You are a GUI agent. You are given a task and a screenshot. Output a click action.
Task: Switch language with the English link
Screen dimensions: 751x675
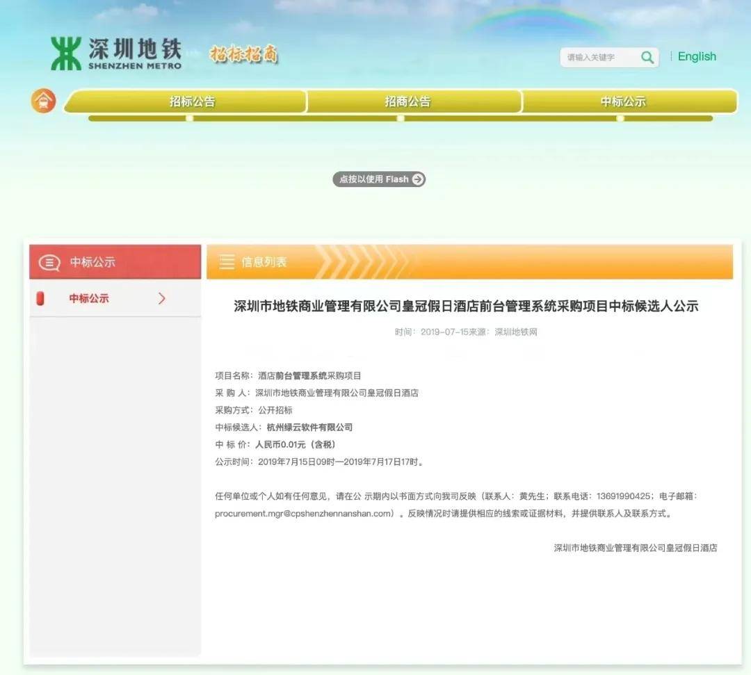pos(697,57)
